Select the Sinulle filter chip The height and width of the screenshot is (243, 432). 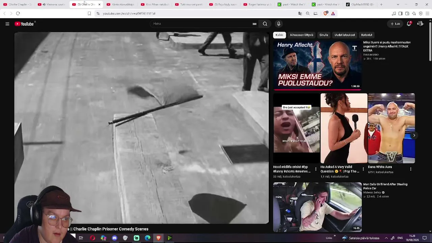click(x=324, y=35)
